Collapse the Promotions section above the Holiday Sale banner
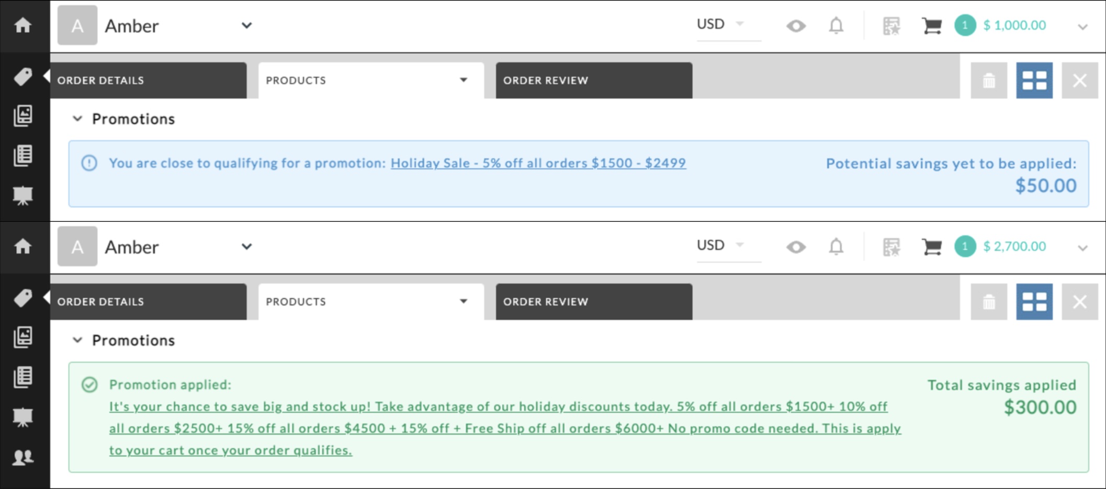This screenshot has height=489, width=1106. (77, 119)
